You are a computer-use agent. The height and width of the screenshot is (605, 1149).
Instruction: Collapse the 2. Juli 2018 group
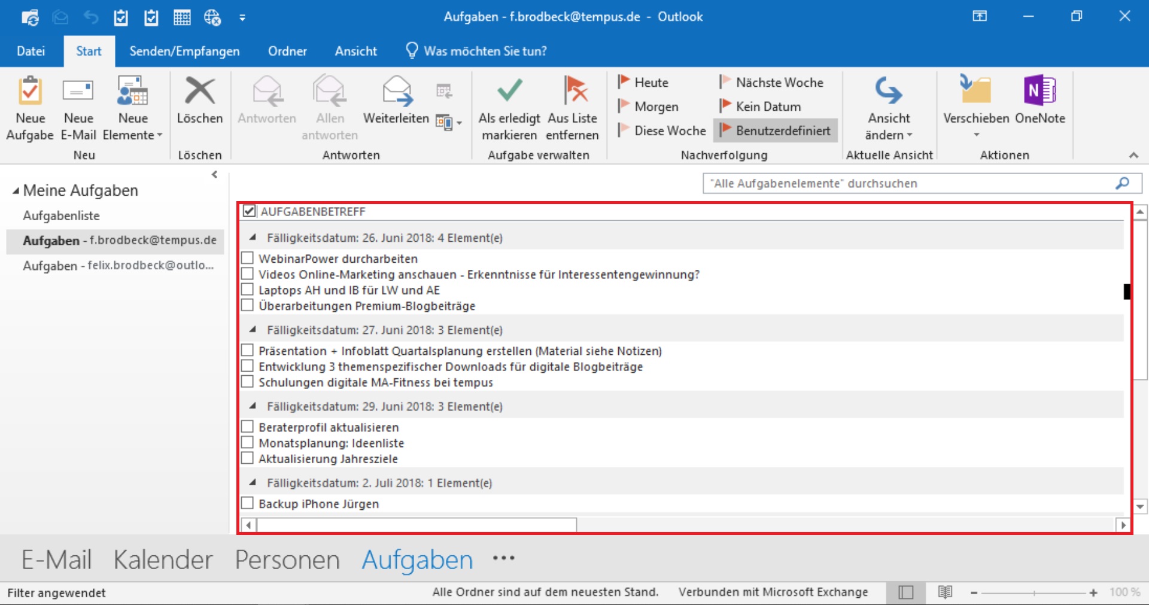pos(253,482)
